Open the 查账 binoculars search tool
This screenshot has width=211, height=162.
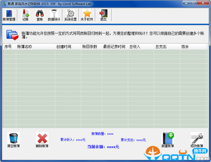40,15
